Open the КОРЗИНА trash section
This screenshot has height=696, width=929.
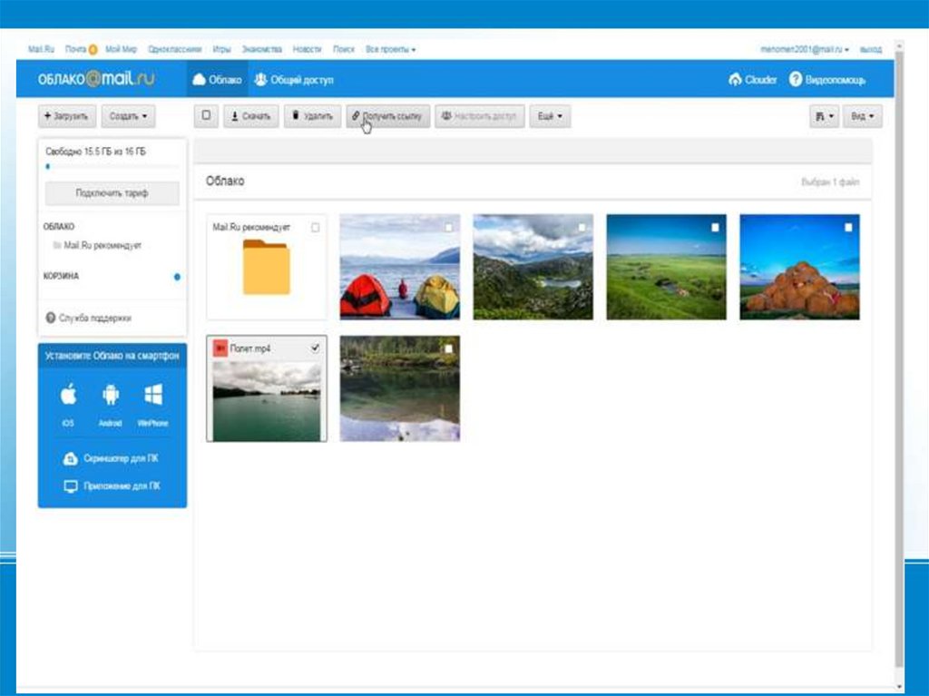[x=61, y=276]
